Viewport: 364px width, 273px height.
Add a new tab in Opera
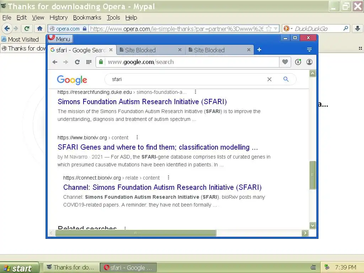(x=259, y=50)
